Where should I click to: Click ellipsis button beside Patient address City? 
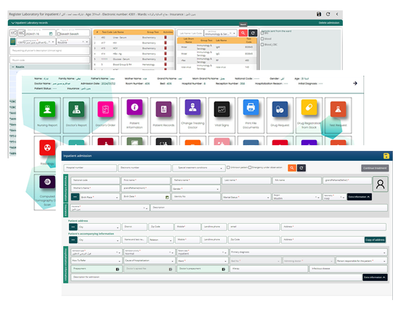click(x=73, y=227)
